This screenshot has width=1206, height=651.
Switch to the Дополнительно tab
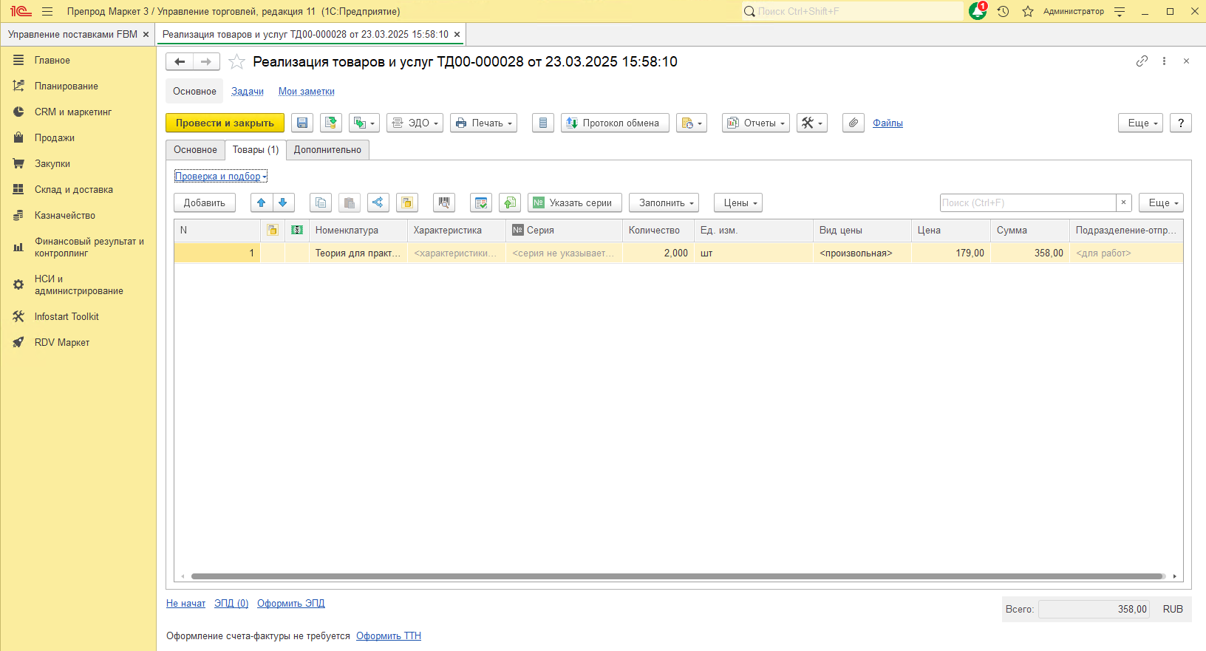tap(327, 150)
